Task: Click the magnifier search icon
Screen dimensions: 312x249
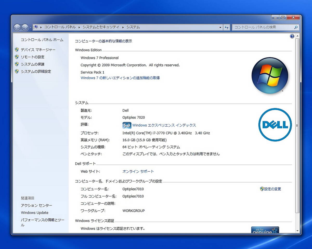Action: point(296,27)
